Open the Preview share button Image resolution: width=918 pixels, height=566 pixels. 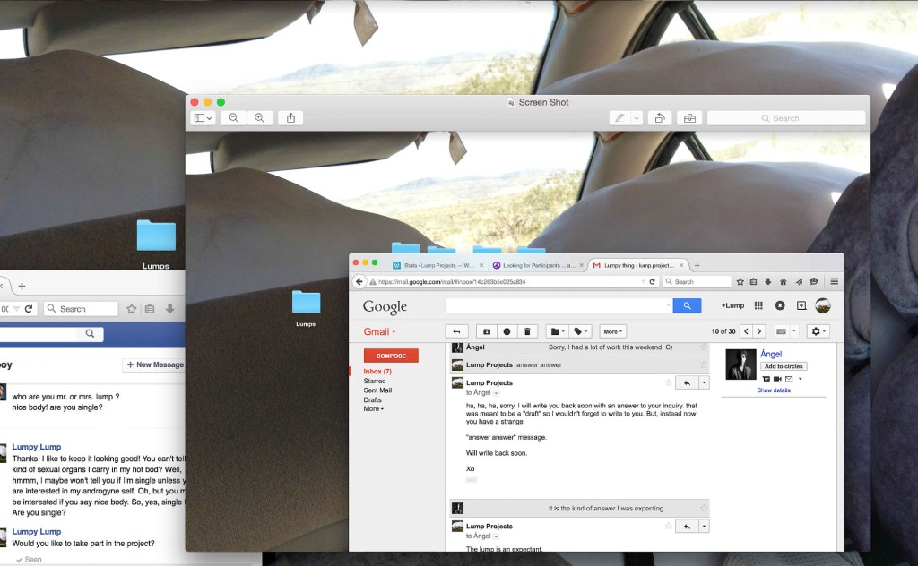290,118
